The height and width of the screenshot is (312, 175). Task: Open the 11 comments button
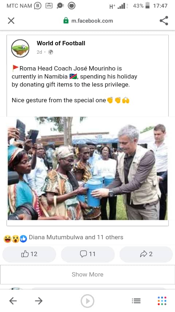pos(87,254)
